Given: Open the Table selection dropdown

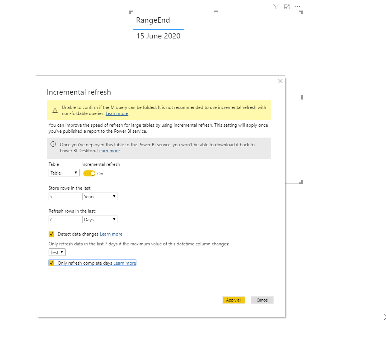Looking at the screenshot, I should (x=64, y=173).
